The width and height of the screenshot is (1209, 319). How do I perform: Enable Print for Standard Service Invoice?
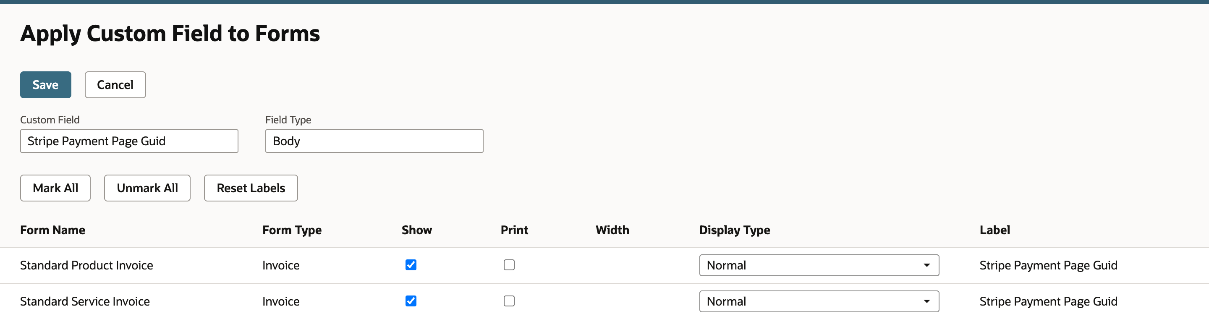point(509,301)
